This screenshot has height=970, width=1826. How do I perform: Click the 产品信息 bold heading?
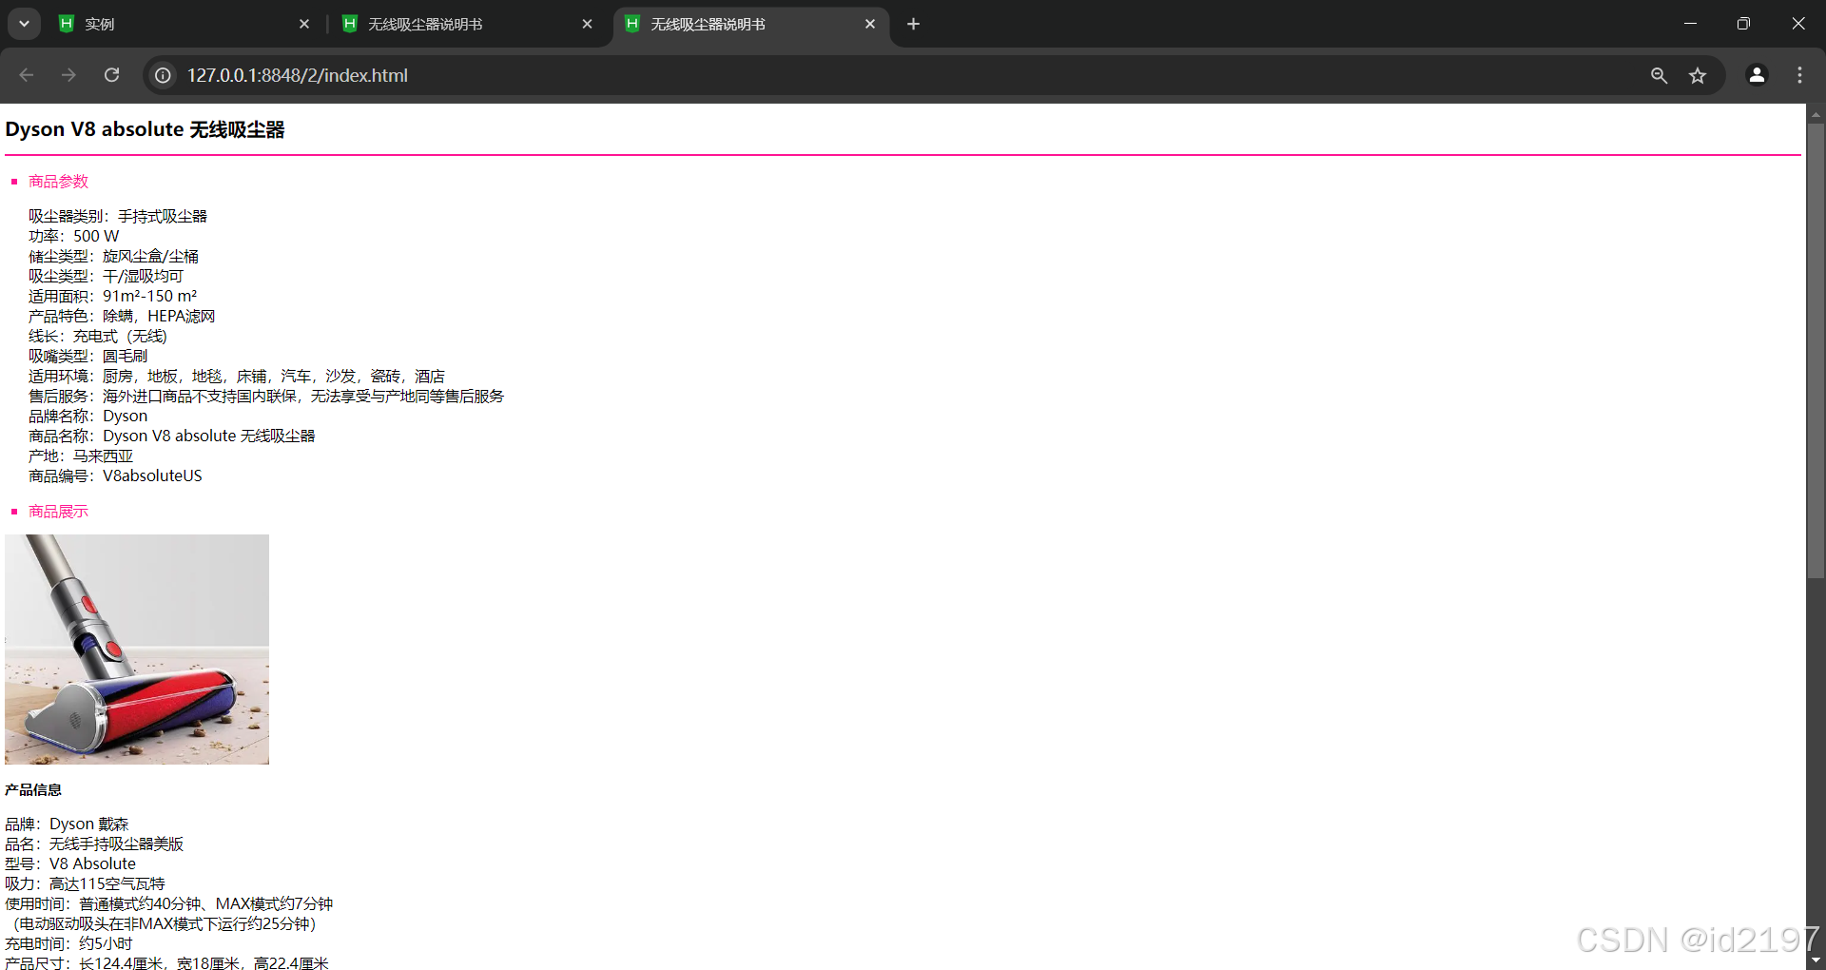coord(33,790)
